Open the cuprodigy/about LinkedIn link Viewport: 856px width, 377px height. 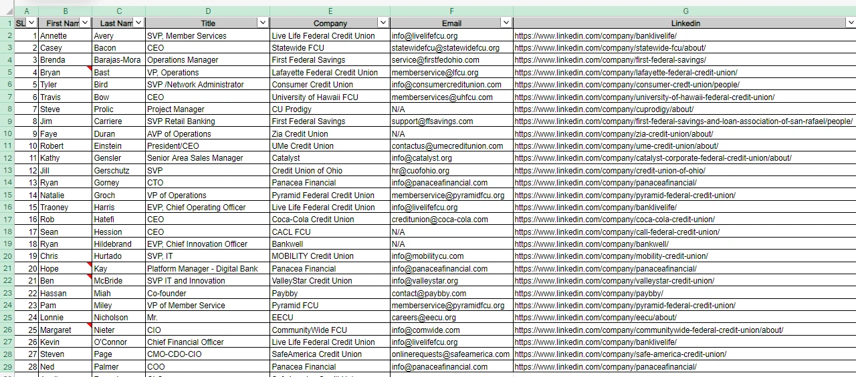click(604, 109)
